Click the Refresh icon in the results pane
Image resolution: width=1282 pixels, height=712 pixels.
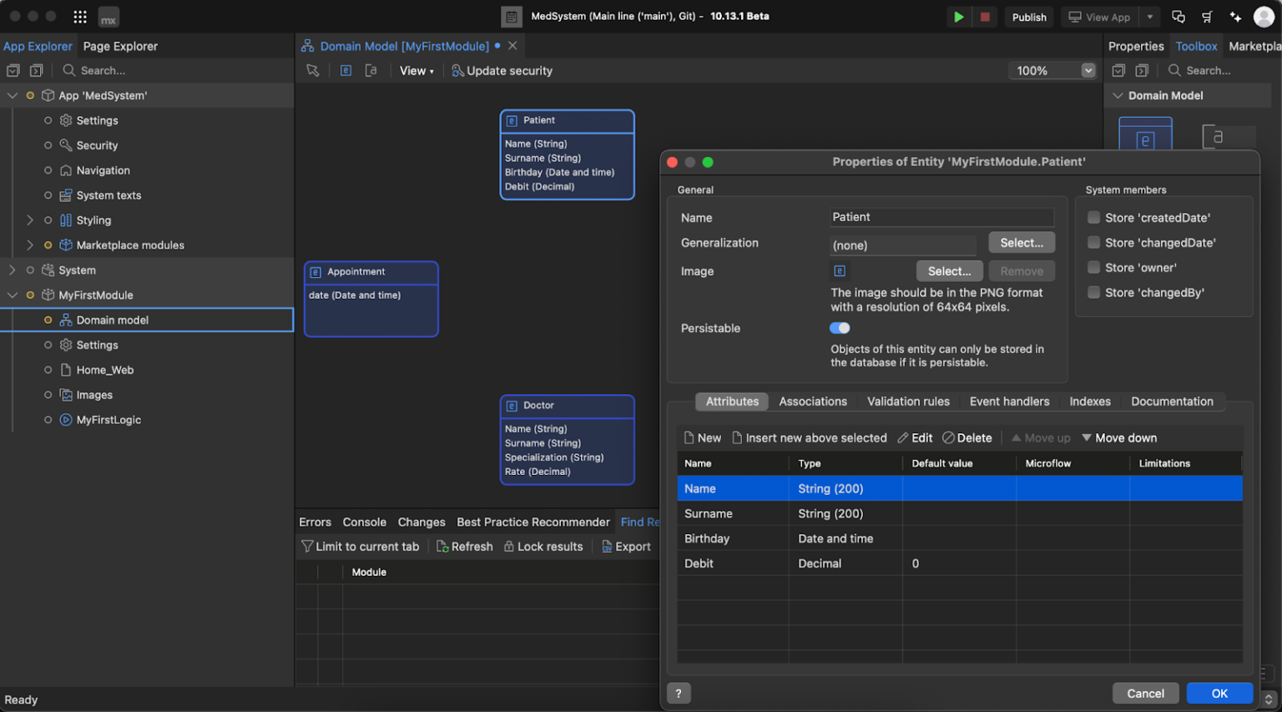coord(440,546)
